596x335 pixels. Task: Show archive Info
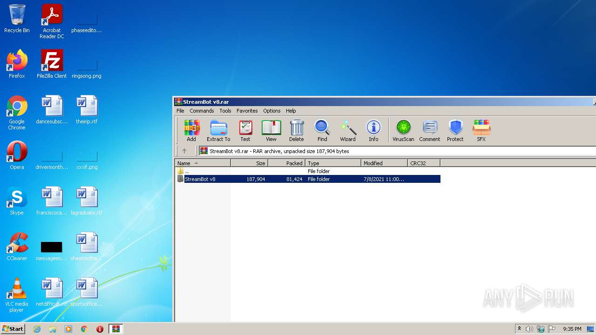click(x=373, y=131)
